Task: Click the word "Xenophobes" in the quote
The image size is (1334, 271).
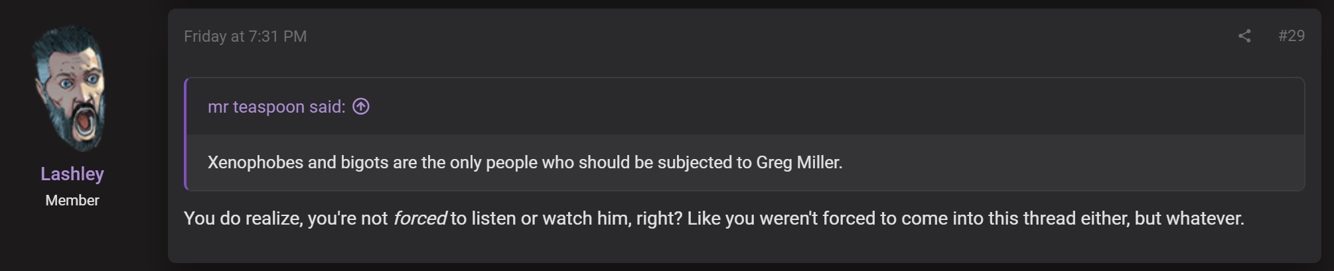Action: [x=256, y=162]
